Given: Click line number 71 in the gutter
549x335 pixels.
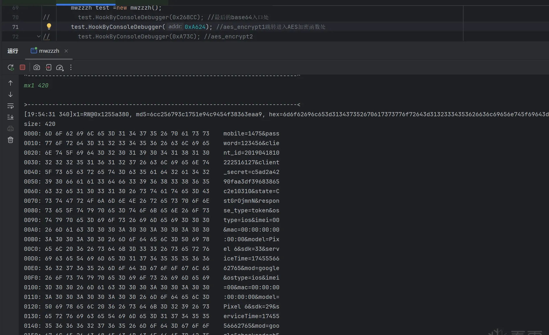Looking at the screenshot, I should pos(15,27).
